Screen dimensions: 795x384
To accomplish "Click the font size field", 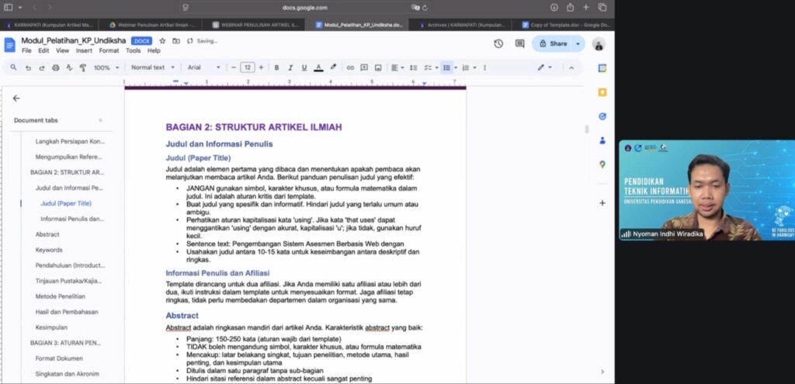I will coord(247,67).
